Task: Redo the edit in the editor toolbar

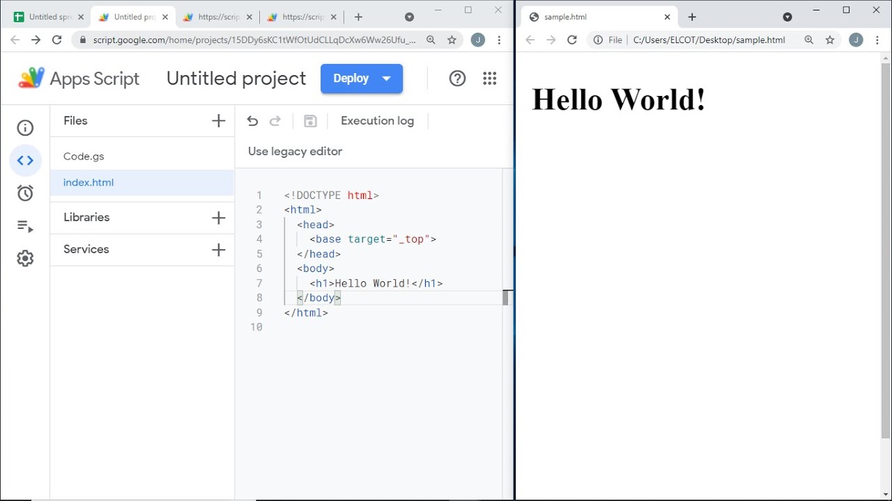Action: pyautogui.click(x=275, y=121)
